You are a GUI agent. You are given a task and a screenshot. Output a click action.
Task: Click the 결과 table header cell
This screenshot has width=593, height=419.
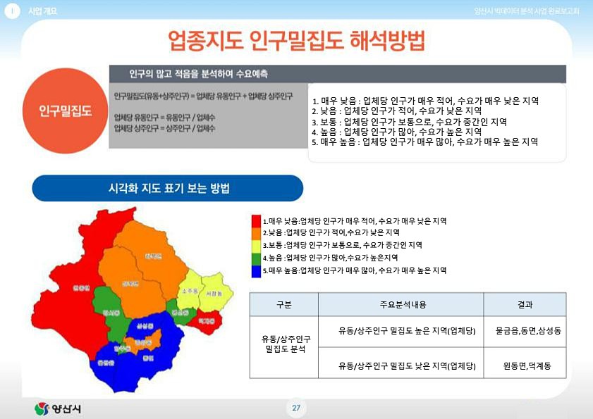[525, 304]
